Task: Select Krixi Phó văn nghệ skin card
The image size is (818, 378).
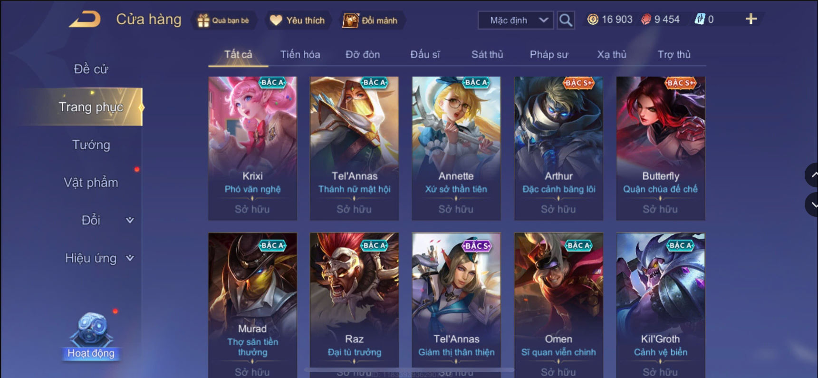Action: pyautogui.click(x=252, y=148)
